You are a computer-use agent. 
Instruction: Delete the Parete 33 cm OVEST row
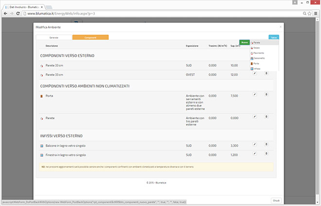[x=266, y=73]
